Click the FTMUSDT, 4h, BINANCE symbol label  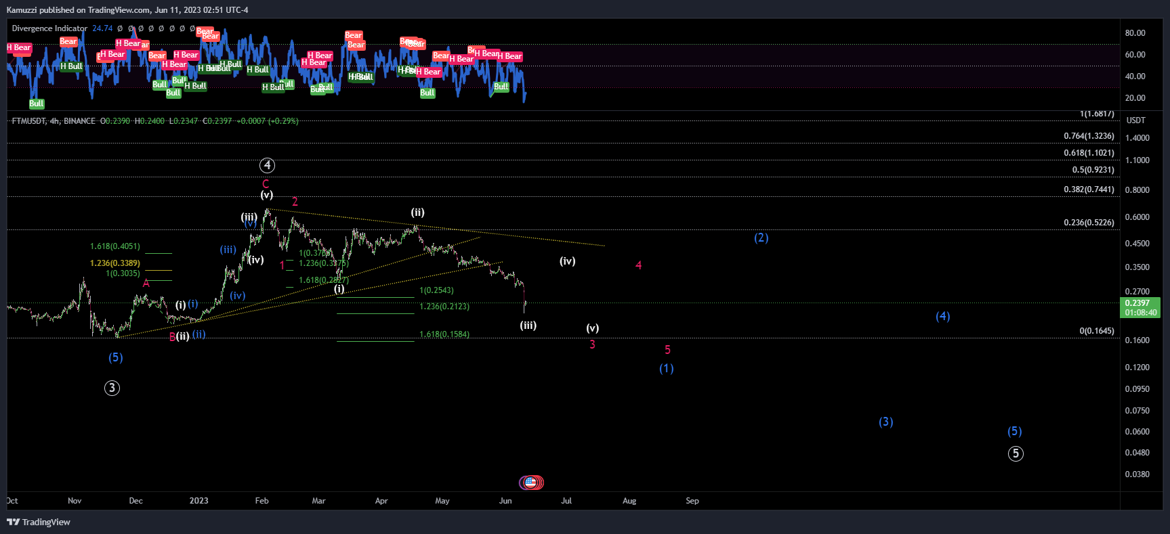[54, 121]
